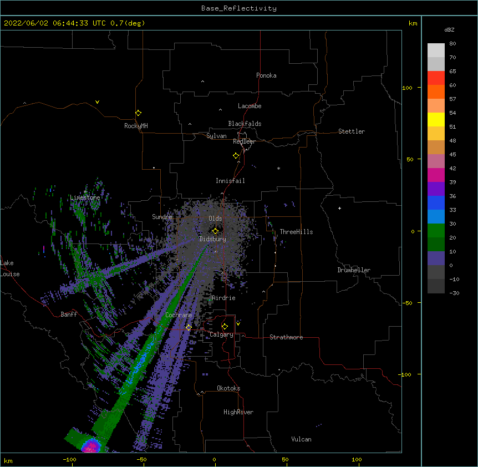Select the yellow V marker east of Calgary
Viewport: 478px width, 467px height.
point(238,323)
